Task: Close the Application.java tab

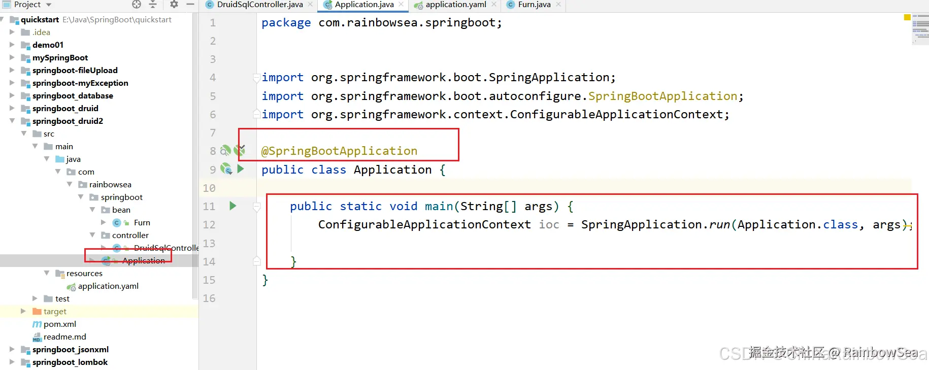Action: tap(401, 5)
